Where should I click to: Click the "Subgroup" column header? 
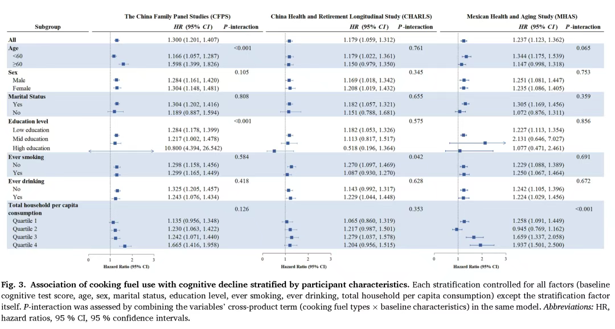pyautogui.click(x=47, y=27)
